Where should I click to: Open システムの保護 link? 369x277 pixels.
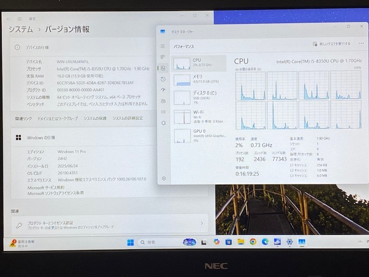click(95, 118)
